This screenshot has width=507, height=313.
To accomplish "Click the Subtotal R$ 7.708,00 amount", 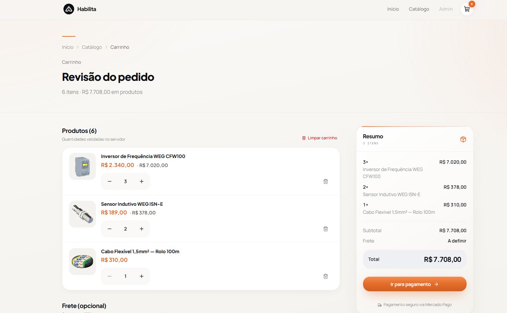I will [453, 230].
